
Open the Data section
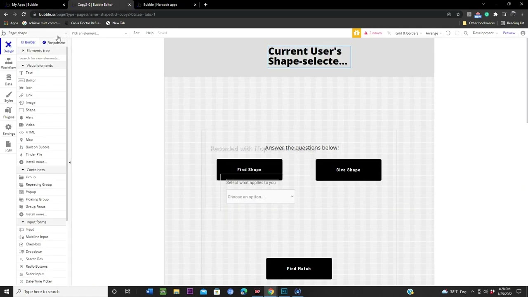pyautogui.click(x=8, y=80)
